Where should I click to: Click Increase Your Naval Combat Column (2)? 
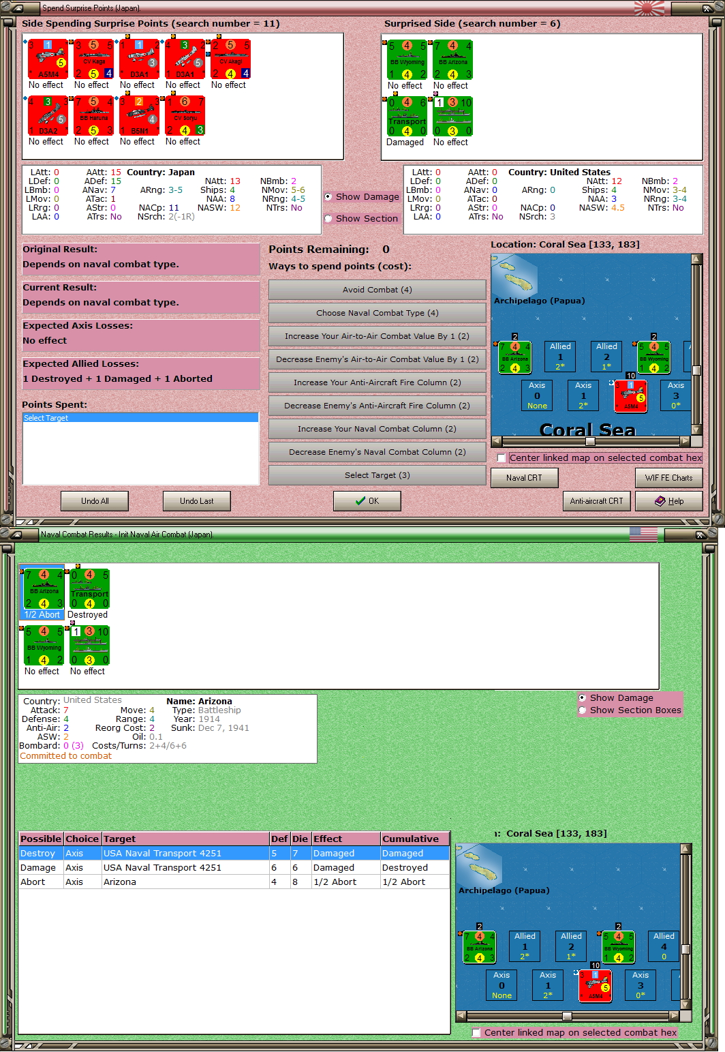coord(377,429)
